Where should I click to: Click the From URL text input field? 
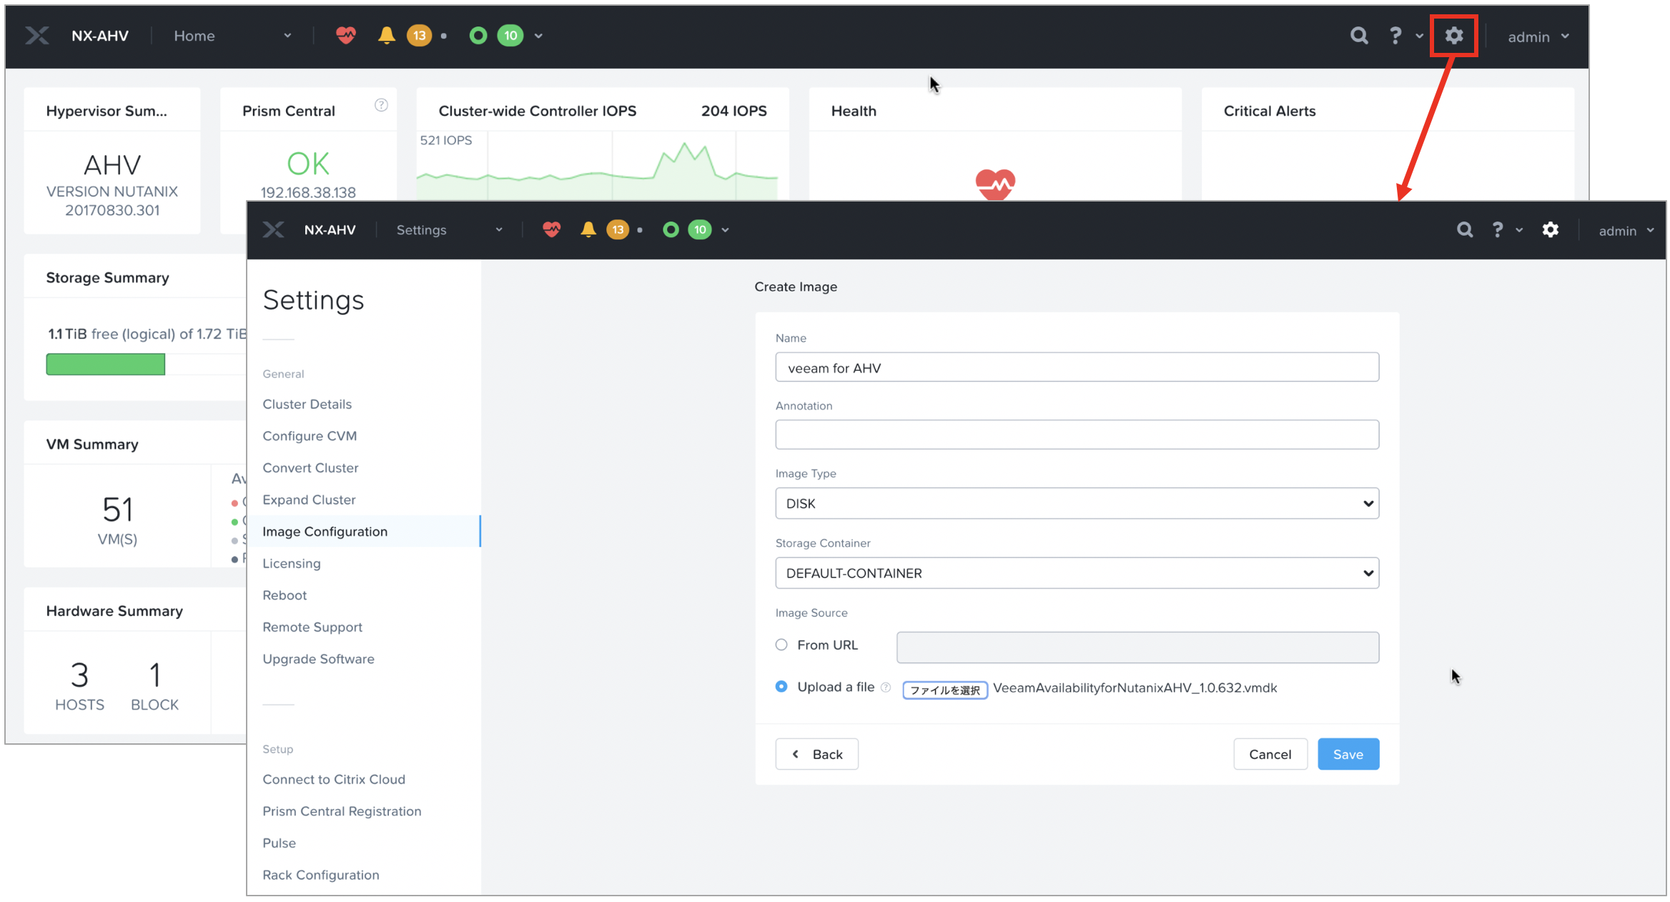(x=1137, y=647)
